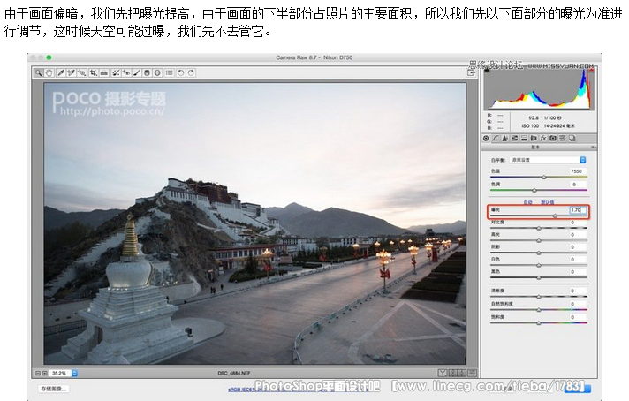Switch to the HSL / Grayscale panel tab

(515, 139)
